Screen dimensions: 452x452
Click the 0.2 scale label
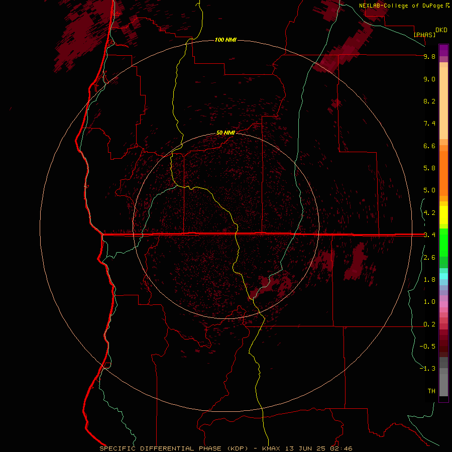pyautogui.click(x=429, y=324)
